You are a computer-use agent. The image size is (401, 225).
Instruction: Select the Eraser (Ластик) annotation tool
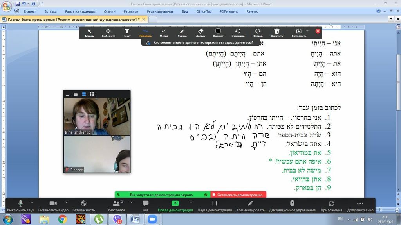pyautogui.click(x=200, y=32)
